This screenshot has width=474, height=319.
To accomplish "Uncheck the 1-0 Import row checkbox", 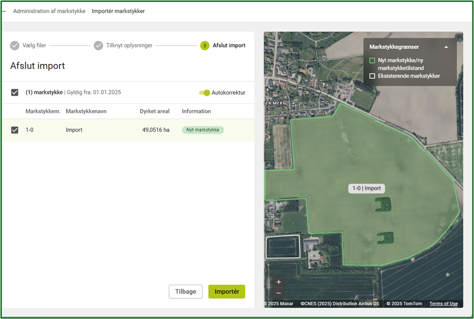I will [15, 130].
